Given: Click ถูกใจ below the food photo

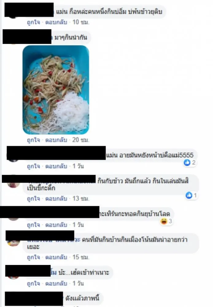Looking at the screenshot, I should click(33, 140).
